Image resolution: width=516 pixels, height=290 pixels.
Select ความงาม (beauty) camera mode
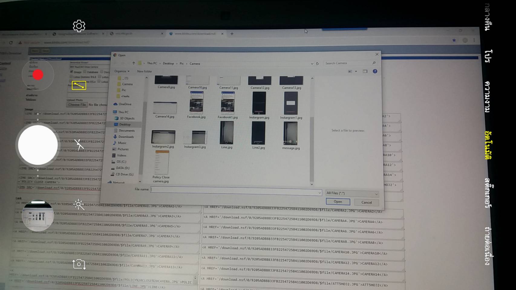[487, 97]
